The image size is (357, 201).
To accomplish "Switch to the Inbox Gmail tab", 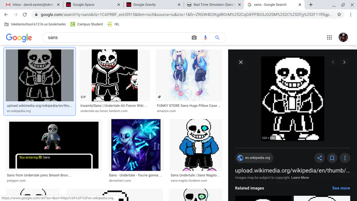I will point(32,4).
